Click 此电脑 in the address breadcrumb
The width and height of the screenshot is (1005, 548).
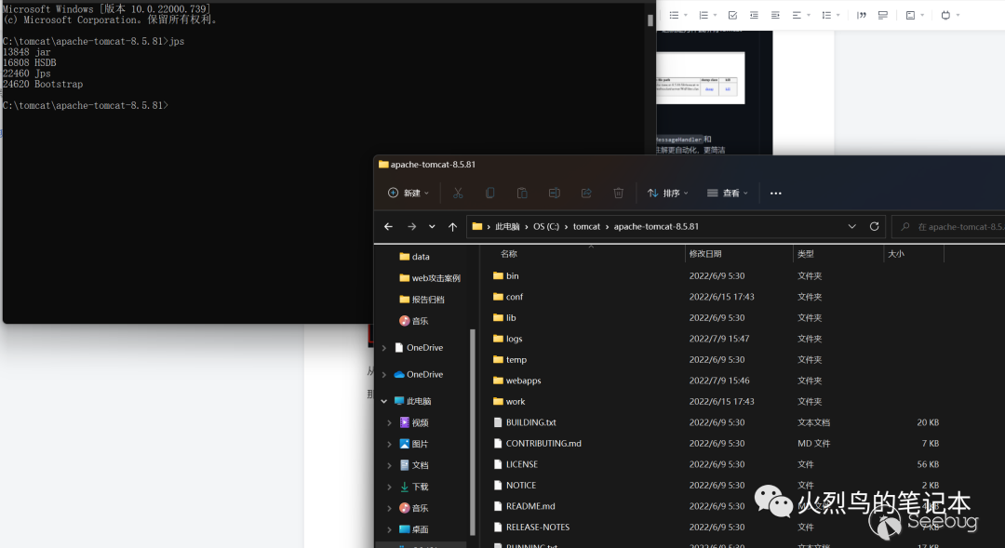tap(507, 226)
